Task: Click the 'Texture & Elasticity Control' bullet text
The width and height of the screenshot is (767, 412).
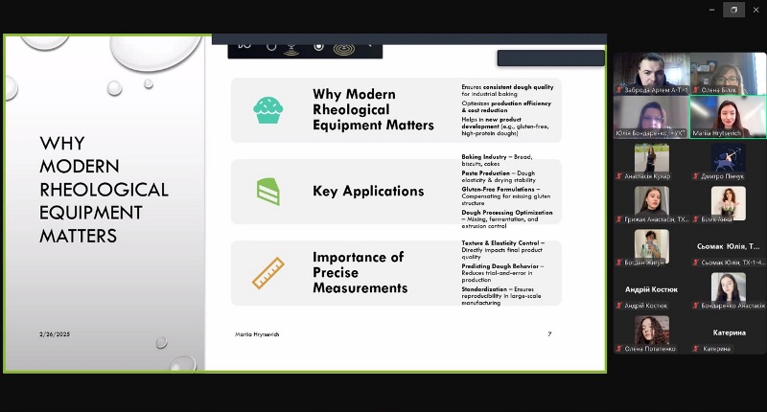Action: click(x=502, y=250)
